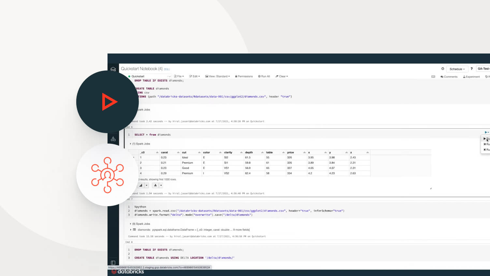Open the Experiment panel
The image size is (490, 276).
(471, 77)
